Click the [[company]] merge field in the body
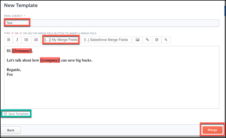 click(50, 60)
